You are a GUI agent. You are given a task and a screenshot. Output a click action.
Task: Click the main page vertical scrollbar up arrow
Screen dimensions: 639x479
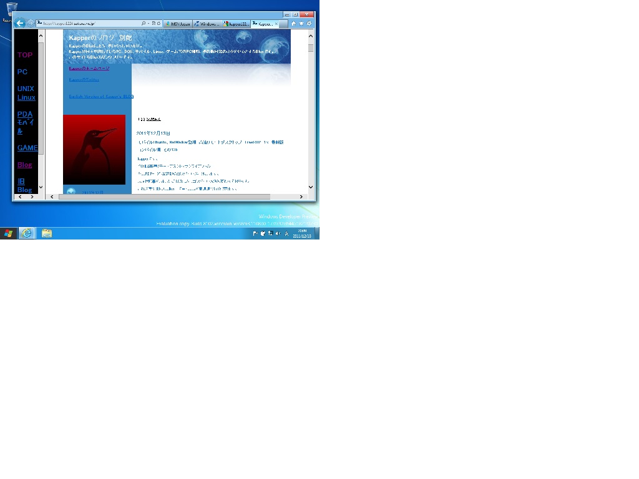coord(311,36)
